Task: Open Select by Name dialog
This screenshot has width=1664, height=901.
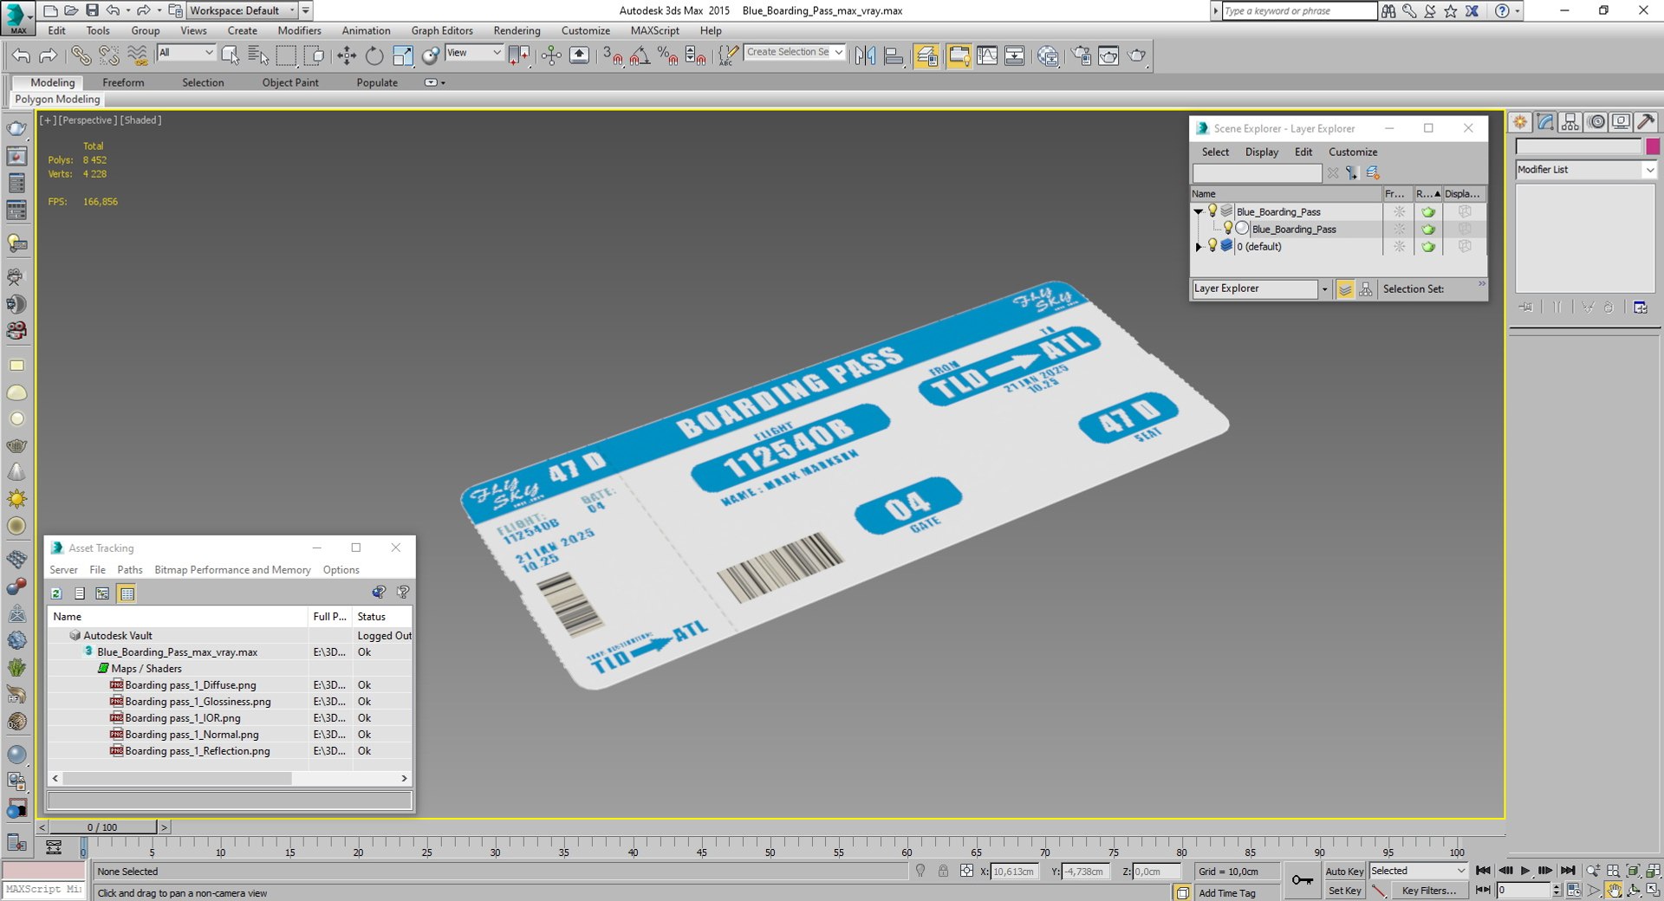Action: coord(258,56)
